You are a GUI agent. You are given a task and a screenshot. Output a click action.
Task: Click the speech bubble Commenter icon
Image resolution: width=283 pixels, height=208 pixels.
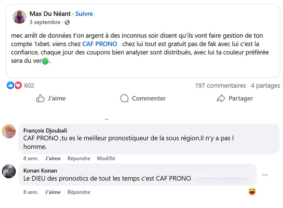(124, 99)
